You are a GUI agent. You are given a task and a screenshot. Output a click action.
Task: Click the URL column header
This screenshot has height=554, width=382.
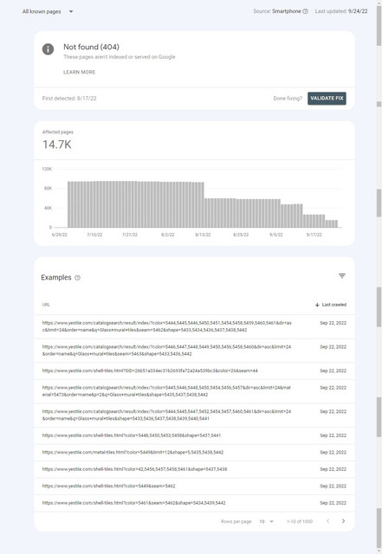click(46, 305)
